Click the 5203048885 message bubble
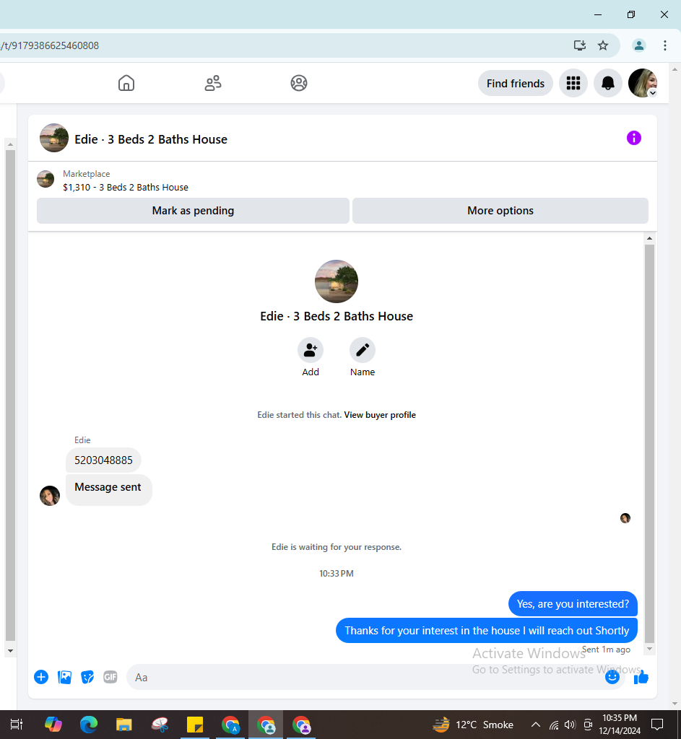Image resolution: width=681 pixels, height=739 pixels. pyautogui.click(x=103, y=460)
